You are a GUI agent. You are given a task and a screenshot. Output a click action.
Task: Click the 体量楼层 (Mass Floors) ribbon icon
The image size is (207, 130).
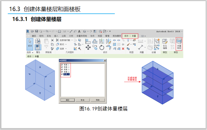click(179, 44)
